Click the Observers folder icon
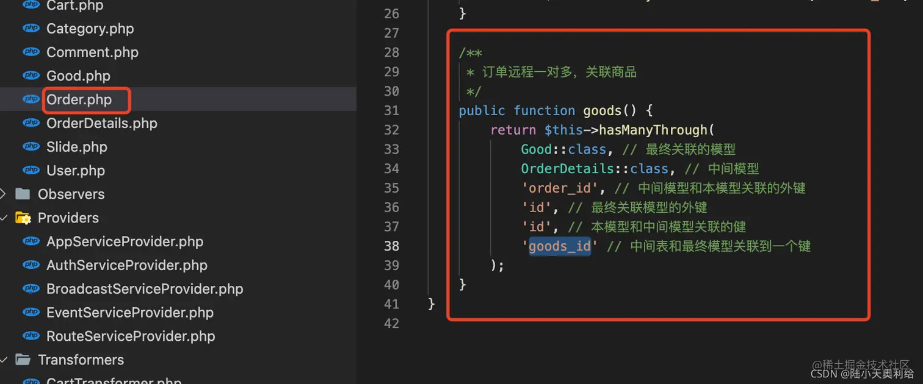This screenshot has height=384, width=923. pos(23,194)
